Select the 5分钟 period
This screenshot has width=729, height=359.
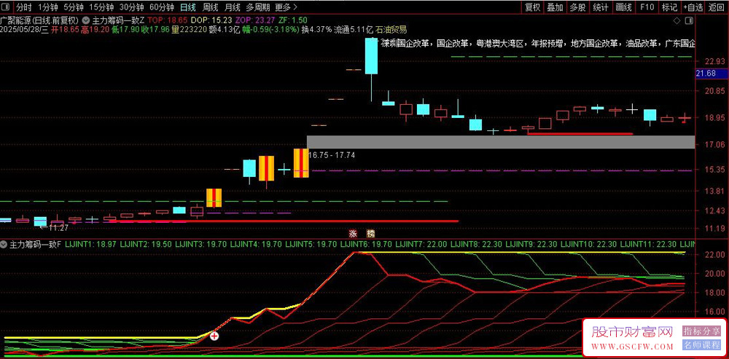[x=74, y=7]
